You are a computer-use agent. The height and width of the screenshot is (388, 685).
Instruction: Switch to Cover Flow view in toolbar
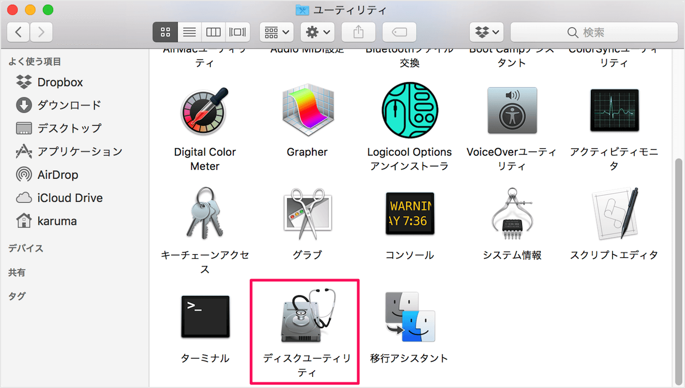pyautogui.click(x=237, y=32)
